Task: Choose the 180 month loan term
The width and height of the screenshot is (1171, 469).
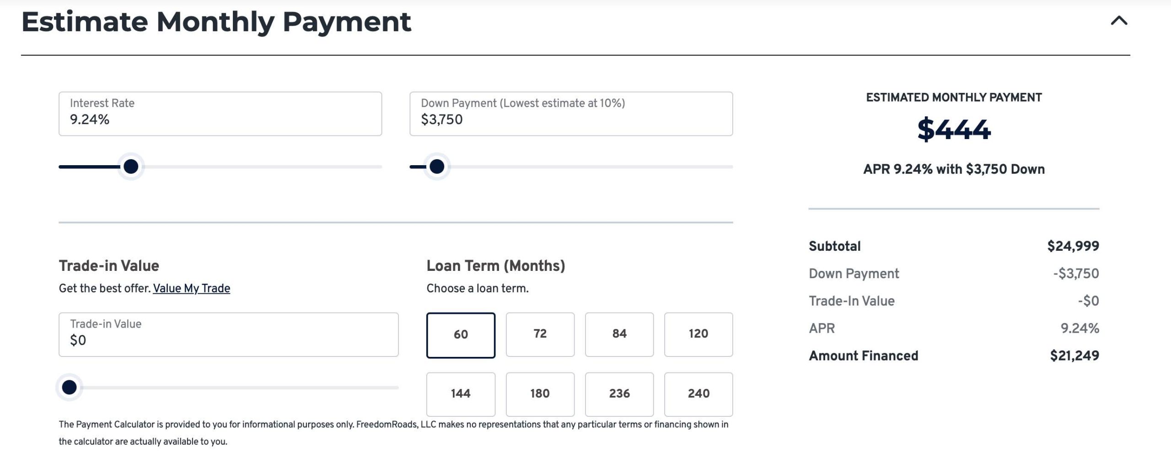Action: (540, 394)
